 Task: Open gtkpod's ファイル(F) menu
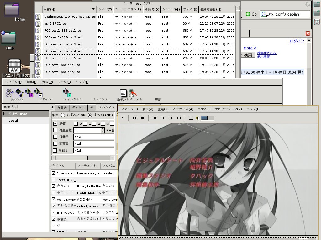[13, 82]
